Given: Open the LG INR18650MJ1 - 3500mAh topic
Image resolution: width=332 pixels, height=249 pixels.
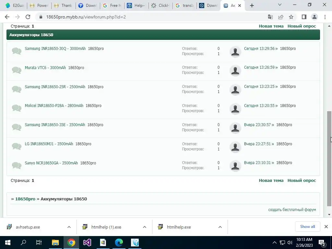Looking at the screenshot, I should [49, 144].
